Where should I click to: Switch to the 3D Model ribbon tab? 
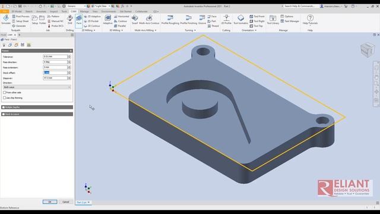17,11
